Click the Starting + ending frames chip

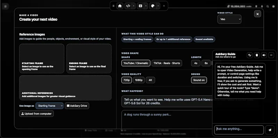pyautogui.click(x=137, y=39)
